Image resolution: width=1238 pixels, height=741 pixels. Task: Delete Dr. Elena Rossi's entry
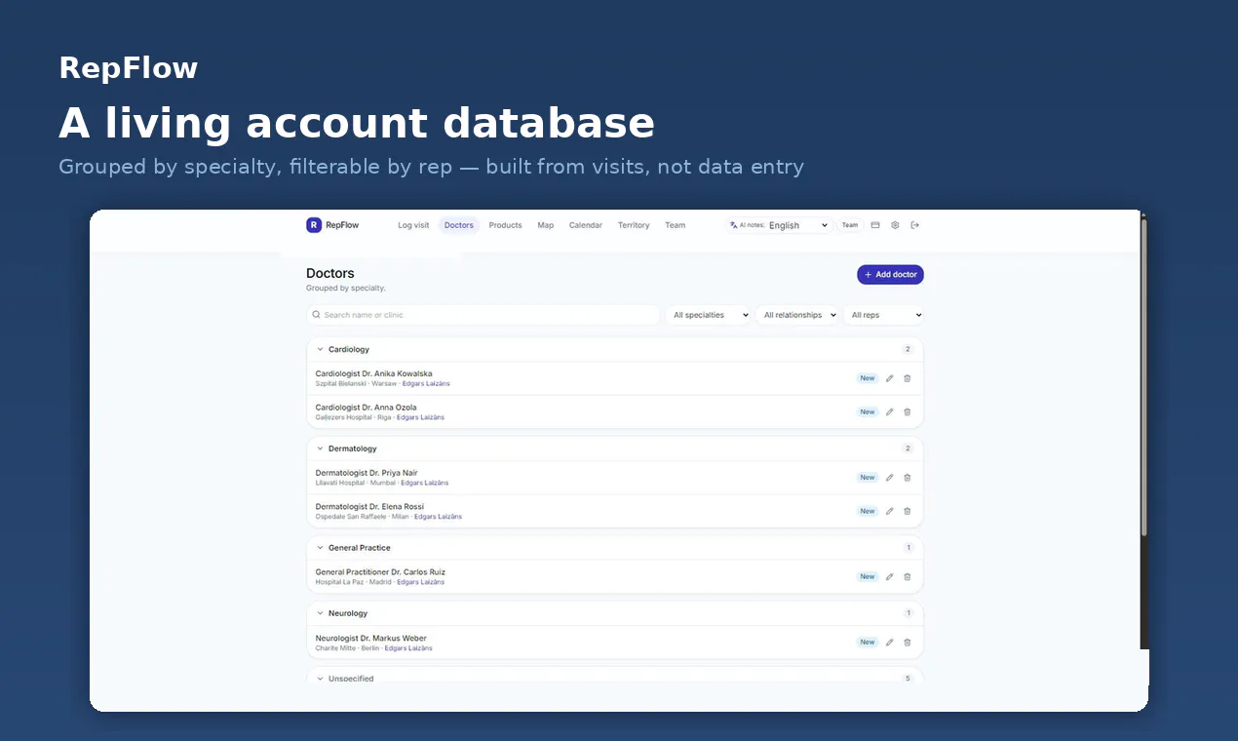907,511
